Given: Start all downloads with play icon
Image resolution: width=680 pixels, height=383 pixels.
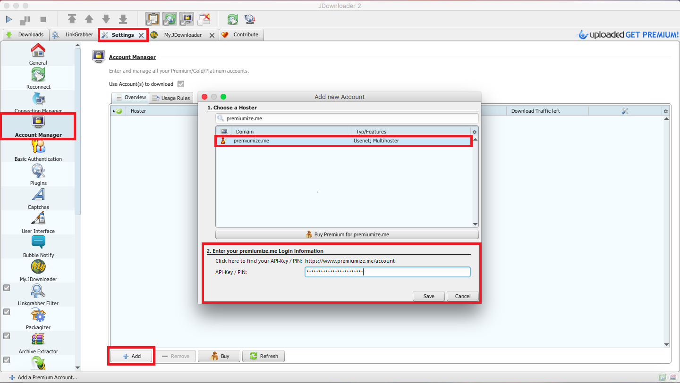Looking at the screenshot, I should [9, 19].
